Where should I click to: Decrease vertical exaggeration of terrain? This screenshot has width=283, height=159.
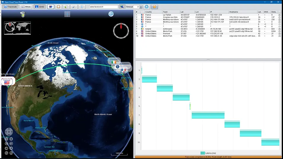pyautogui.click(x=7, y=153)
